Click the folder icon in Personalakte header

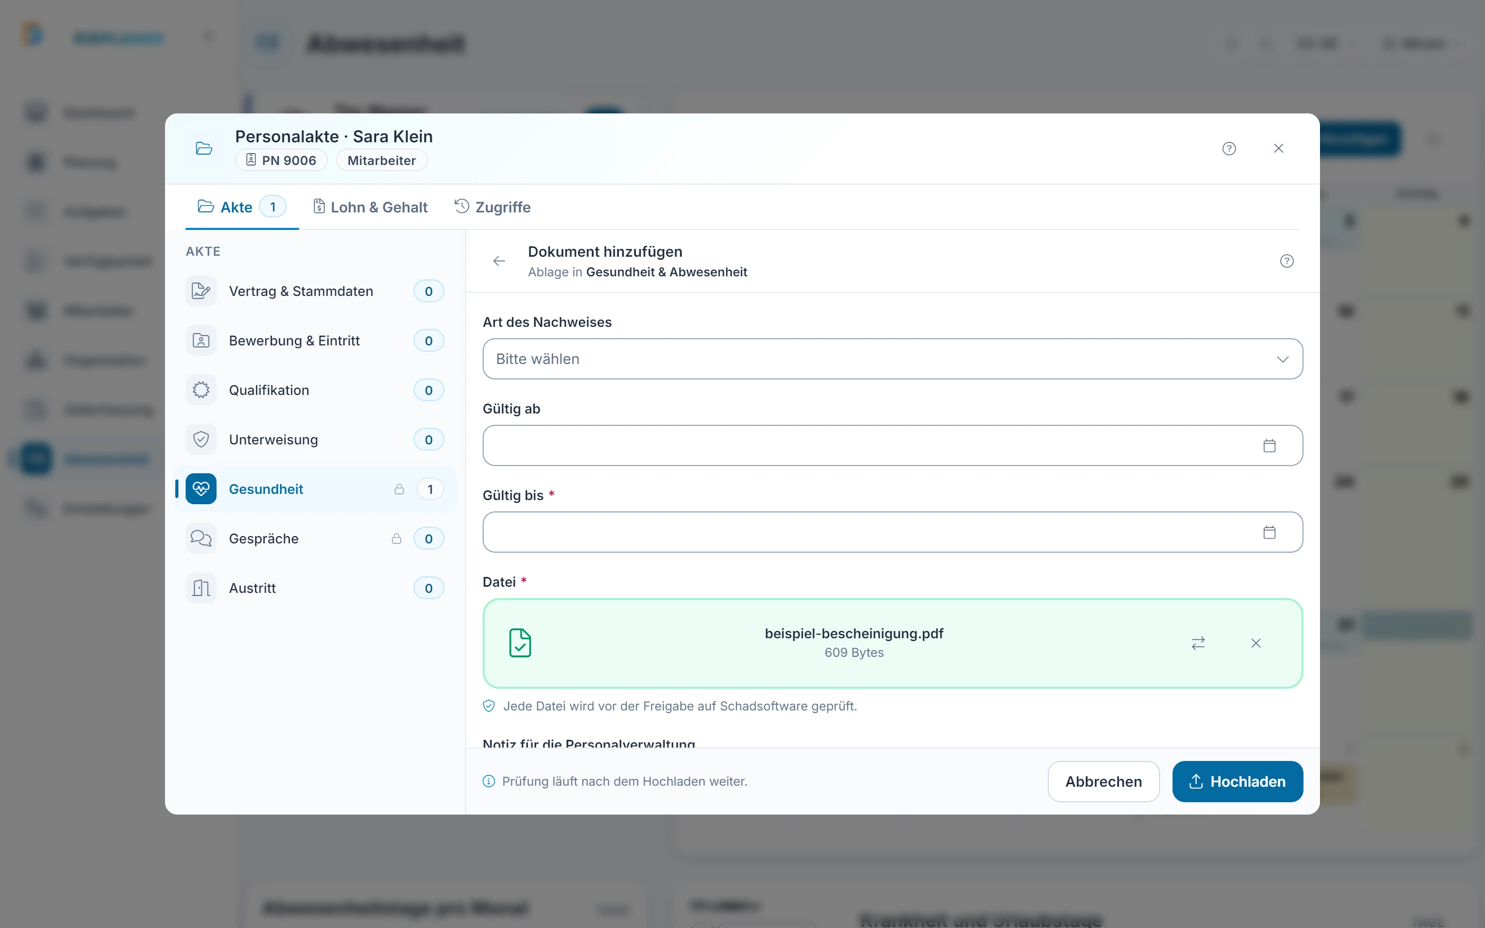[x=204, y=148]
